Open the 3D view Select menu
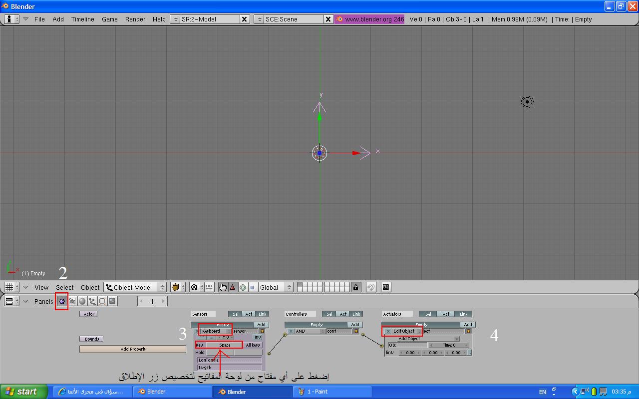This screenshot has width=639, height=399. 65,287
